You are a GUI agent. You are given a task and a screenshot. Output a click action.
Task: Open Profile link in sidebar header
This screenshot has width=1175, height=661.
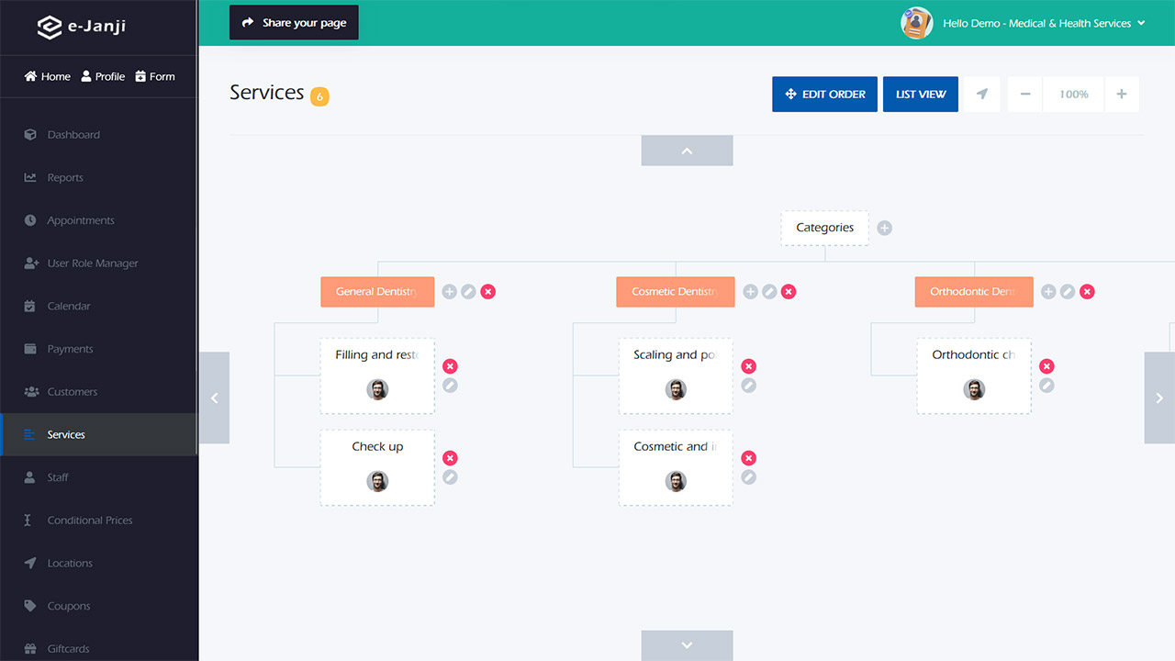pos(103,76)
